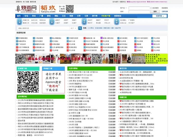
Task: Click the 登录 login button
Action: coord(155,11)
